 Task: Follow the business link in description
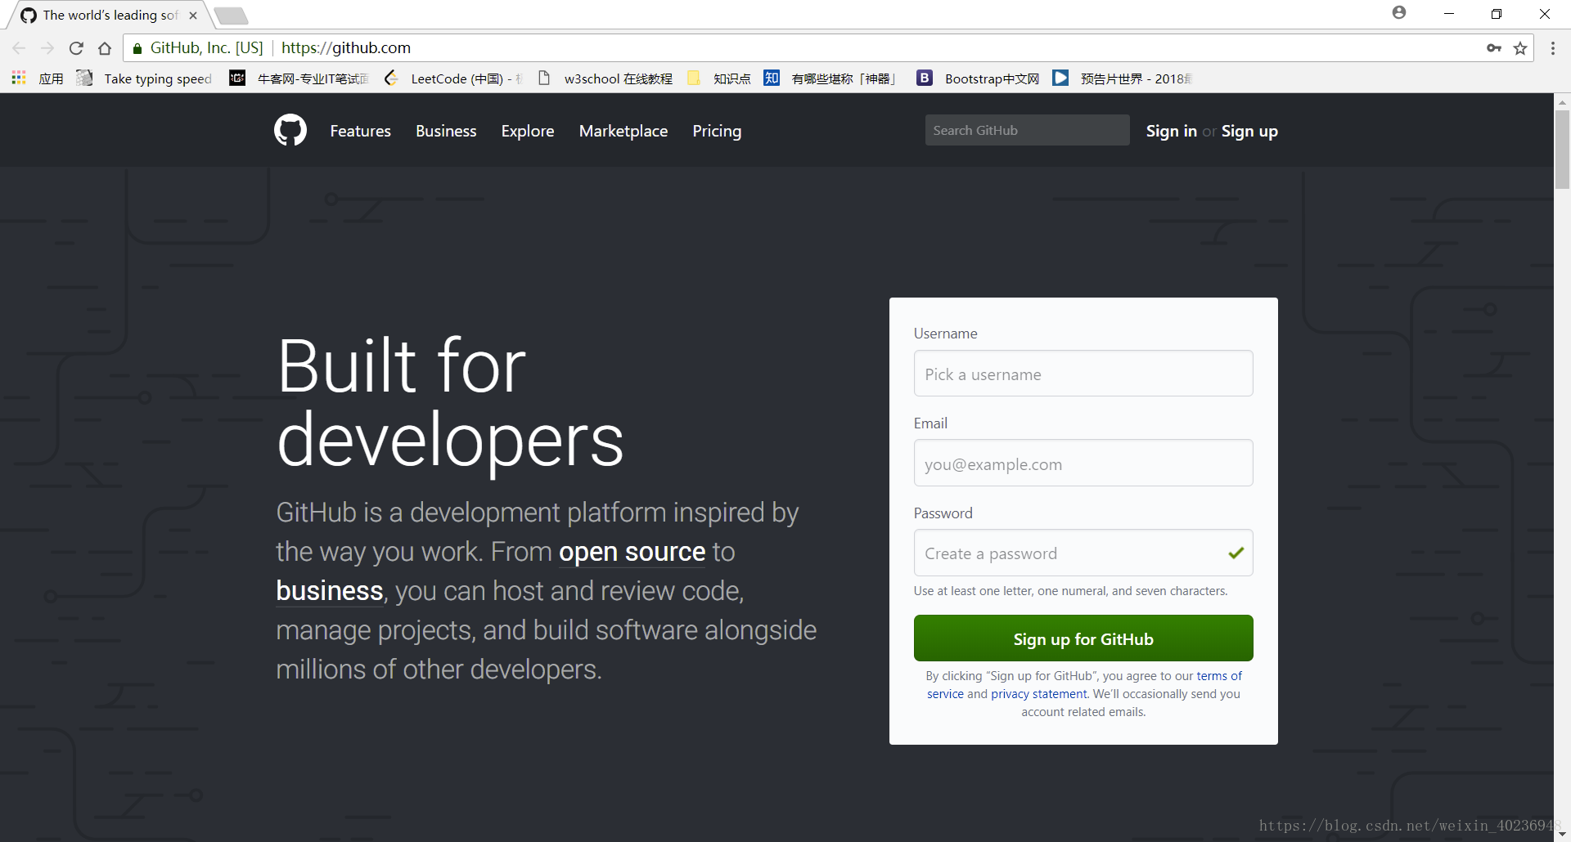(330, 591)
